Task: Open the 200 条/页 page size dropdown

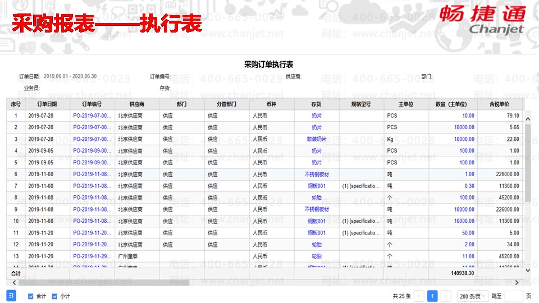Action: click(x=472, y=296)
